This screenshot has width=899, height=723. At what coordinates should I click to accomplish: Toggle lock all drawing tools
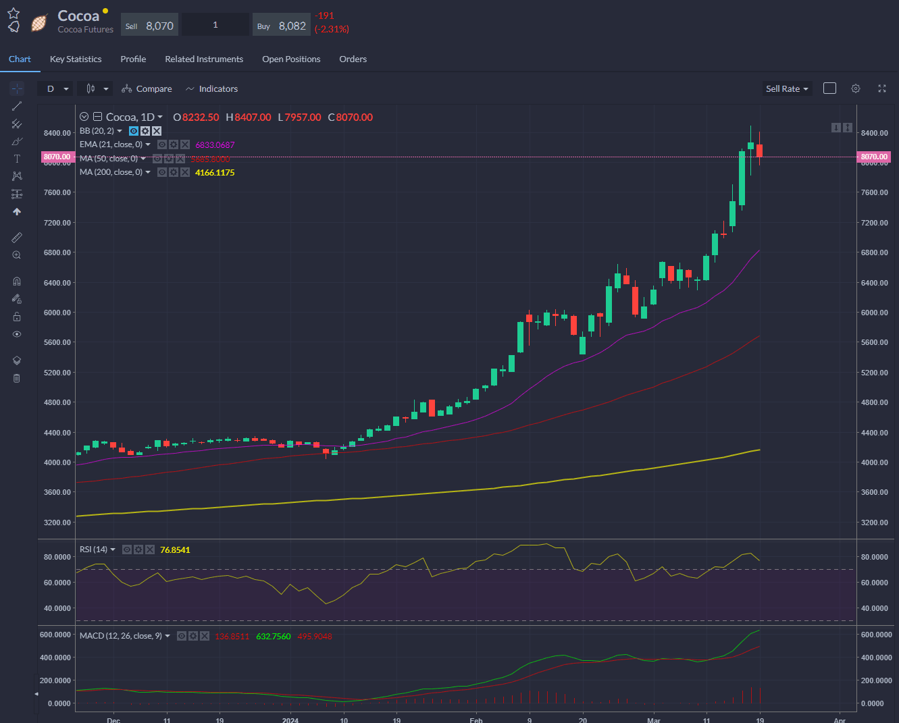pos(17,317)
